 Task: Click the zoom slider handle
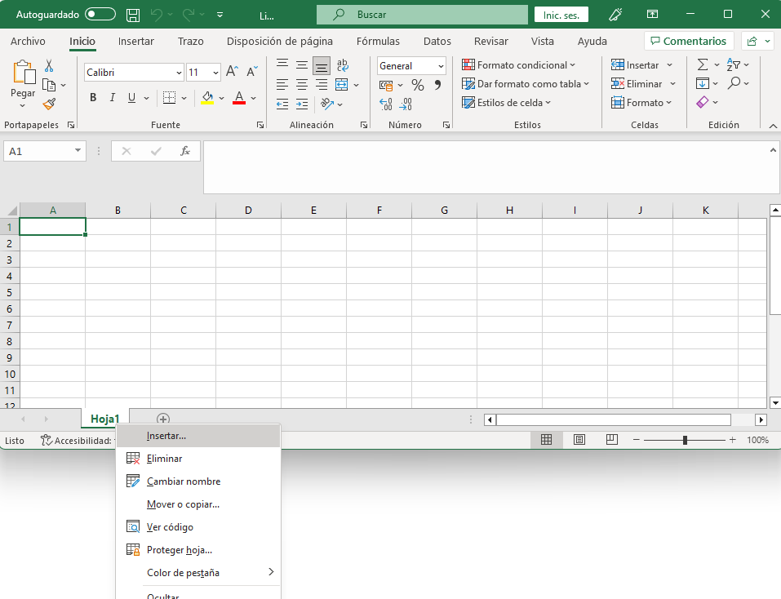click(685, 440)
